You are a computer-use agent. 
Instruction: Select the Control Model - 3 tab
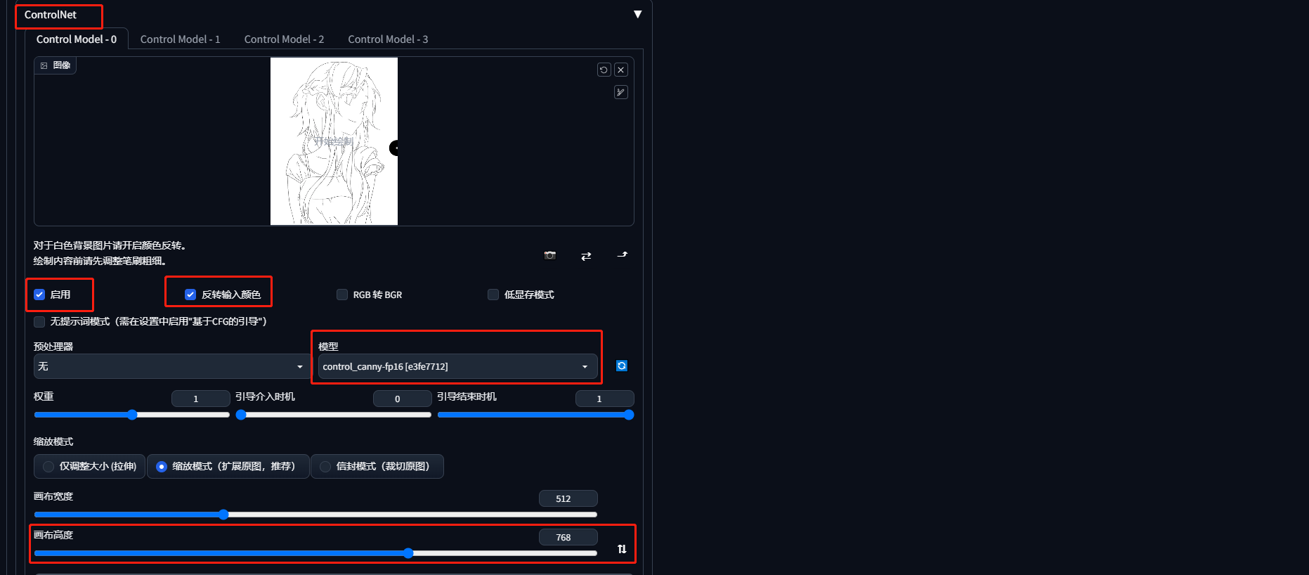pyautogui.click(x=388, y=39)
